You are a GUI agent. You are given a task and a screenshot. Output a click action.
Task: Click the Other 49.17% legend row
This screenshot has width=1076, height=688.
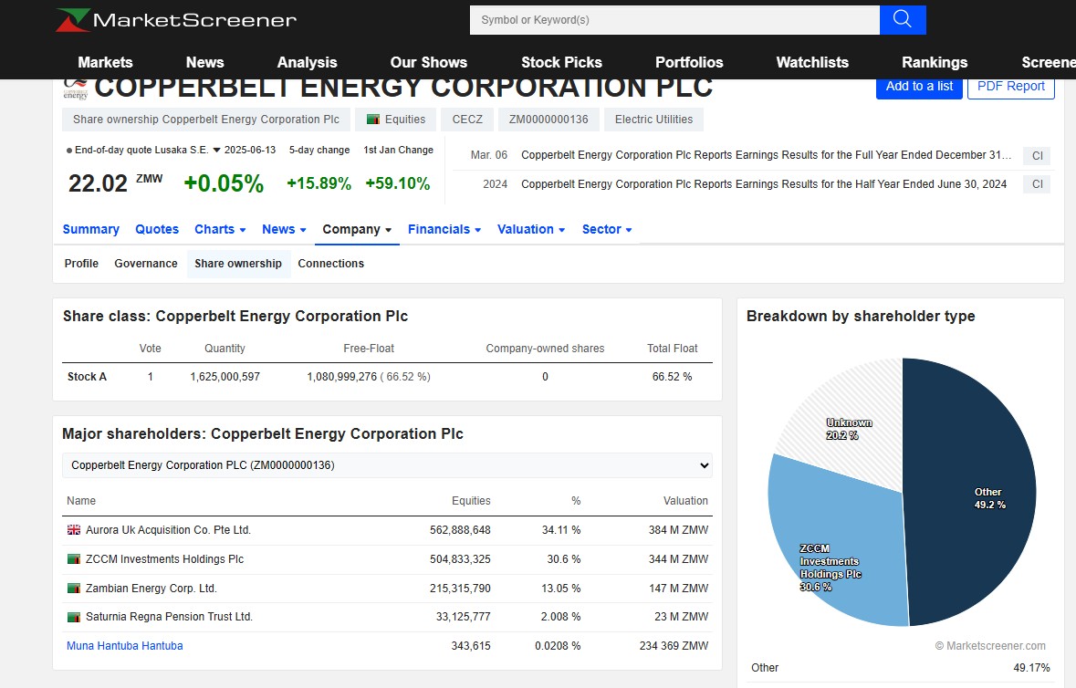point(901,667)
